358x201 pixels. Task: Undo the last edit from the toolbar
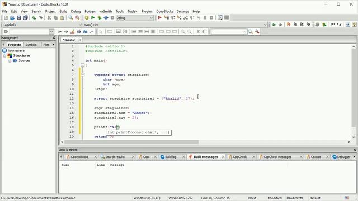pyautogui.click(x=34, y=17)
